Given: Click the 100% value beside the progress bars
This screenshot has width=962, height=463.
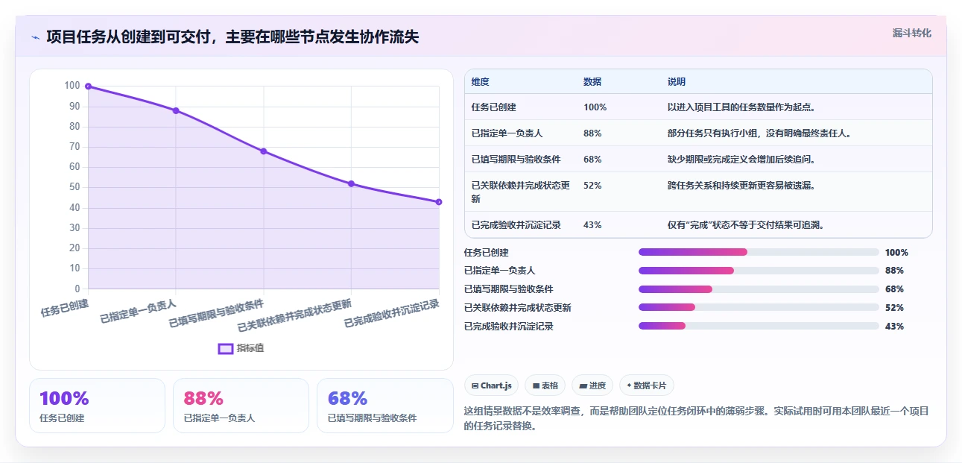Looking at the screenshot, I should tap(896, 253).
